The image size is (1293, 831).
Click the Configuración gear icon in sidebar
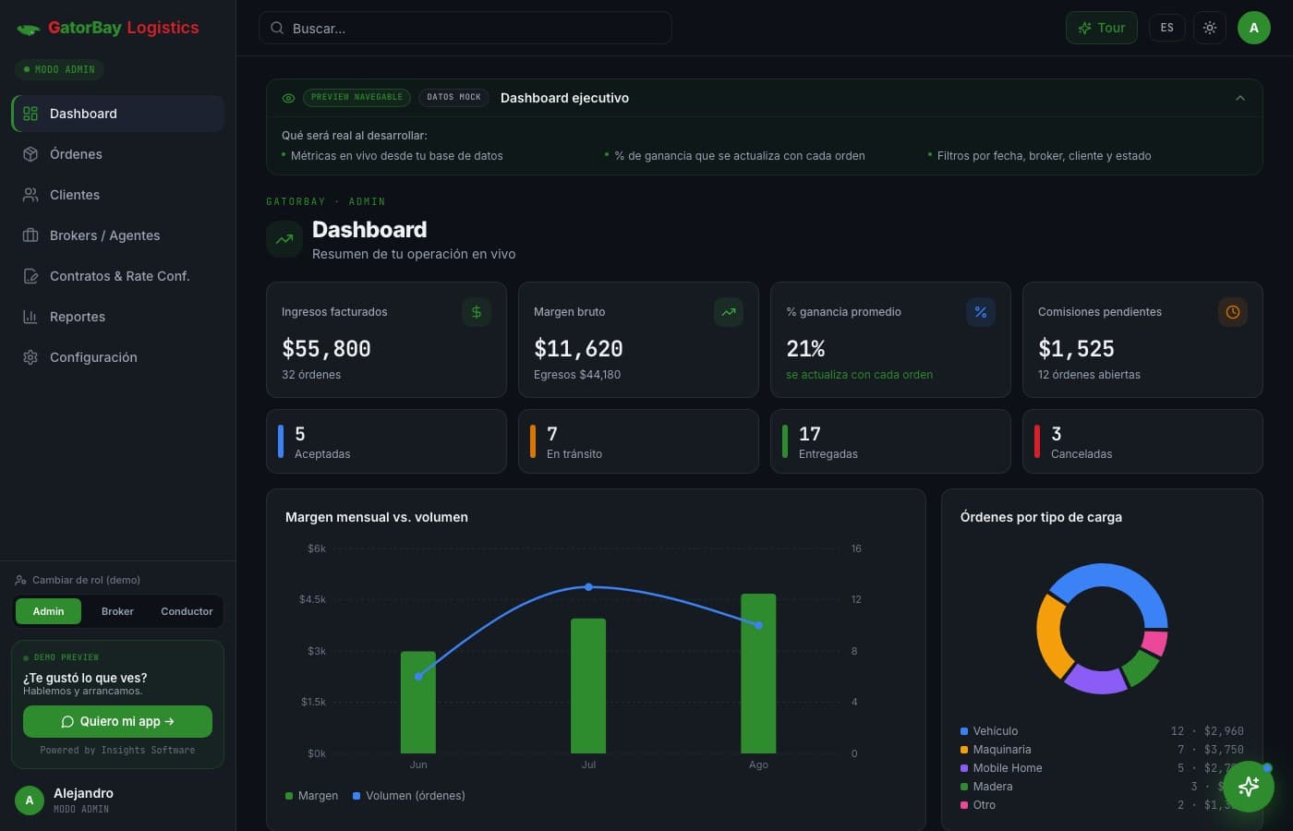click(30, 357)
